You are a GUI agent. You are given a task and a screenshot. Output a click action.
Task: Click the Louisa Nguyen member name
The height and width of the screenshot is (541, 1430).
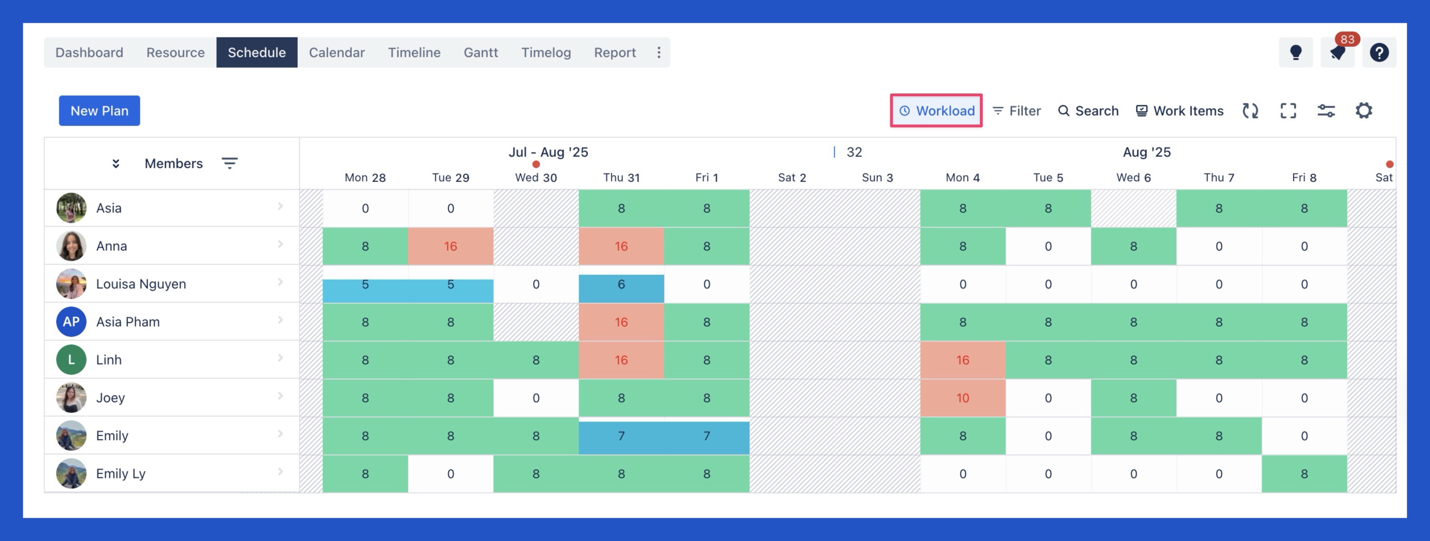[141, 284]
